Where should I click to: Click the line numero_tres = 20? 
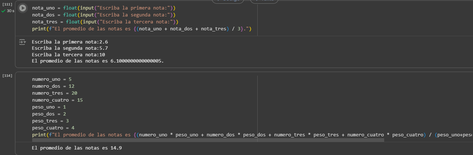[54, 93]
